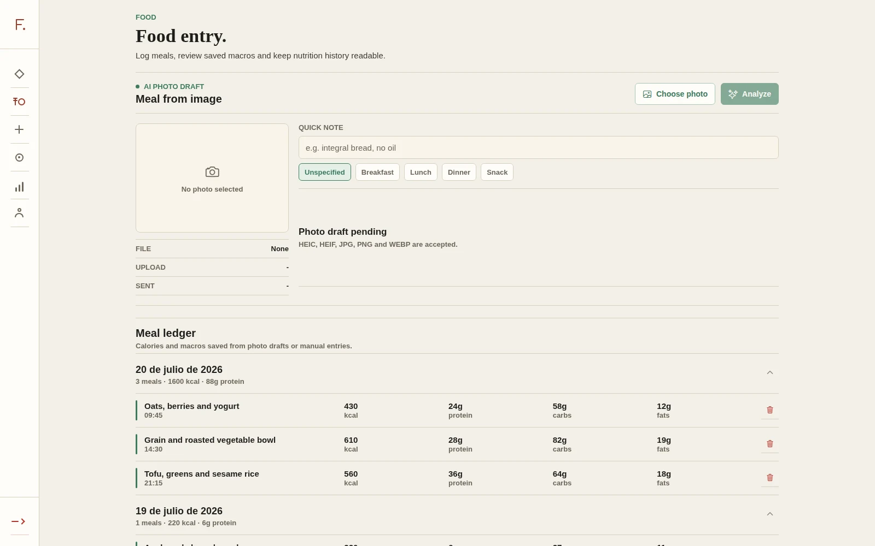Click the FILE None row value
The width and height of the screenshot is (875, 546).
pos(279,249)
